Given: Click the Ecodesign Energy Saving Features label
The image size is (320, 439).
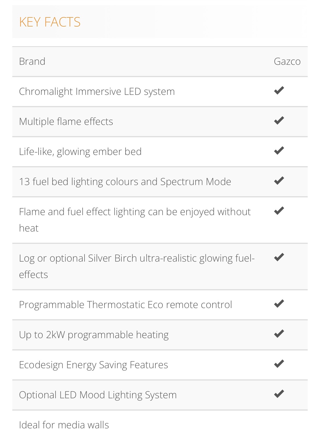Looking at the screenshot, I should pyautogui.click(x=94, y=365).
